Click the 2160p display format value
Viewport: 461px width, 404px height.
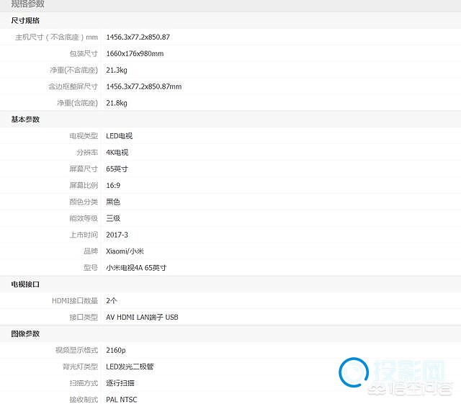point(116,350)
